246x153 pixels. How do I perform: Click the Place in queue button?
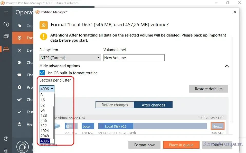[x=181, y=145]
